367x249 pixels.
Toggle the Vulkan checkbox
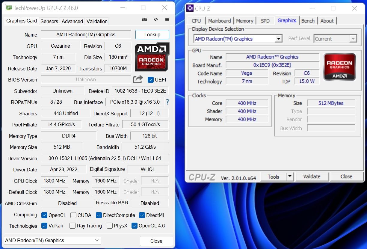[x=44, y=226]
